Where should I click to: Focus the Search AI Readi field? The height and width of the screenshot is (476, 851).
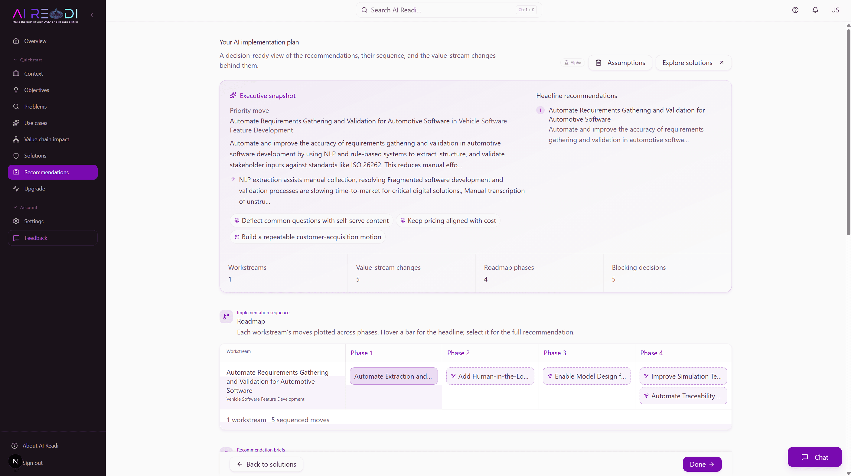pyautogui.click(x=448, y=10)
